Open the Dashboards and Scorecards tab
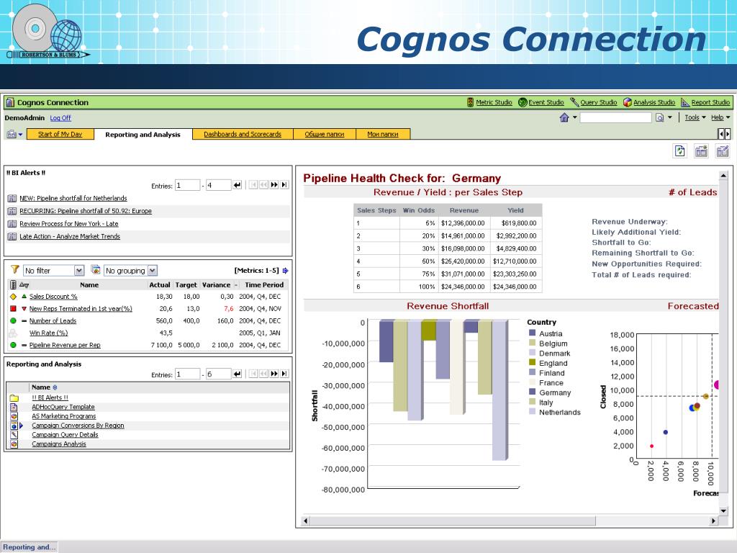This screenshot has width=737, height=553. (243, 134)
